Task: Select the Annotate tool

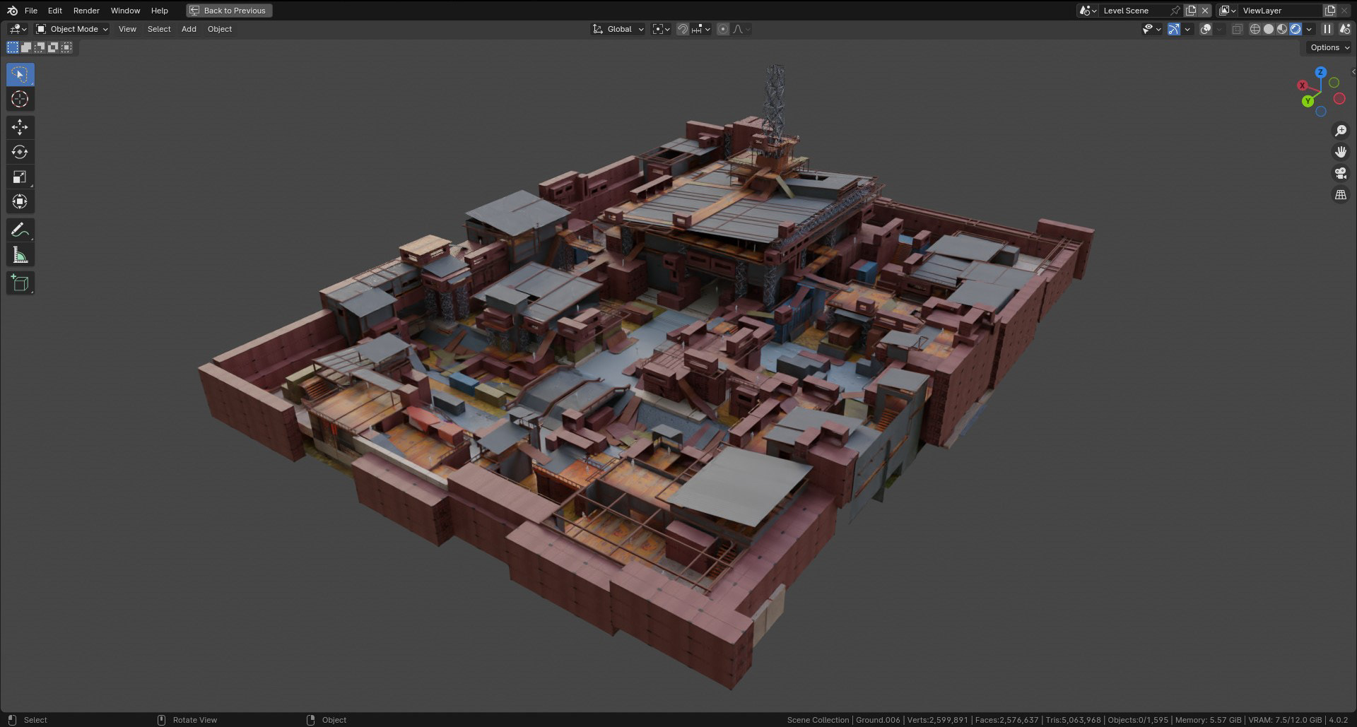Action: click(20, 230)
